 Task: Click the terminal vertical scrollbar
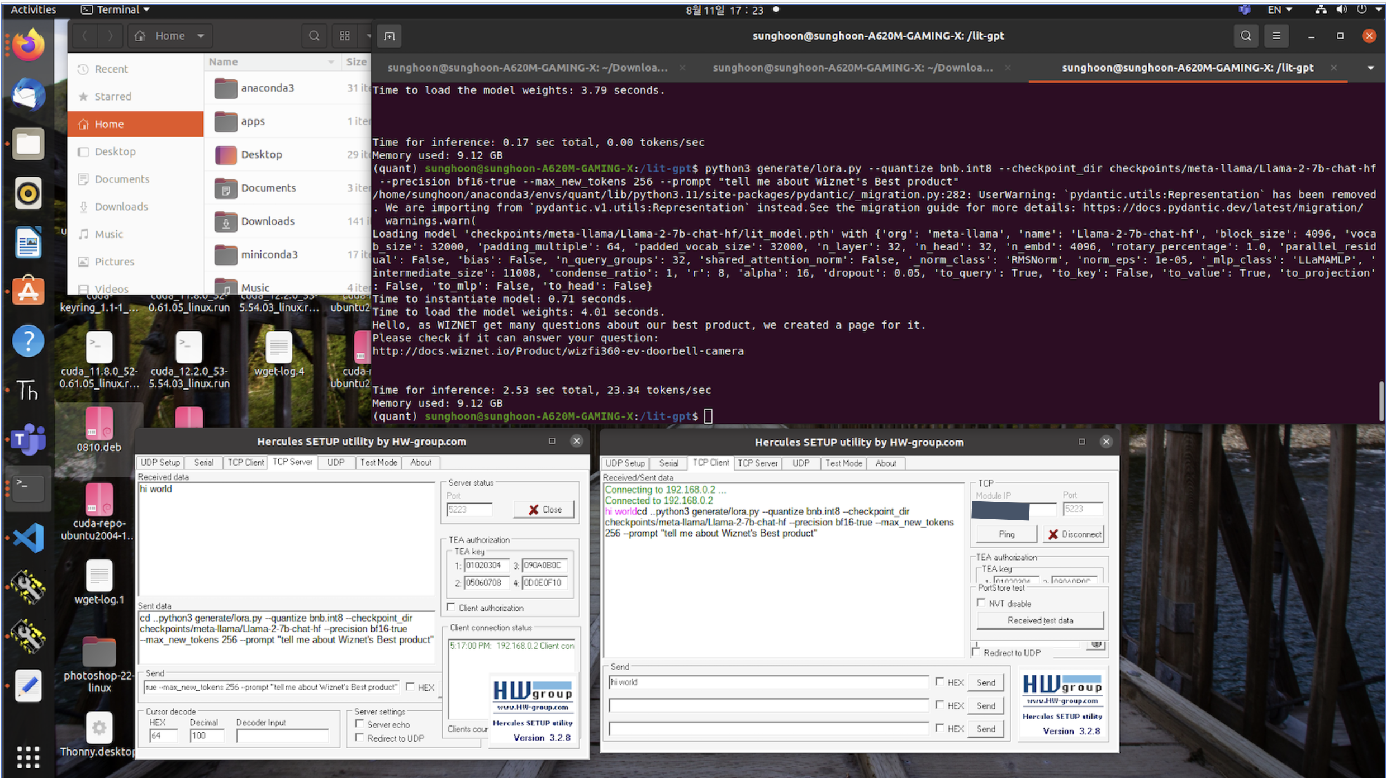coord(1381,400)
